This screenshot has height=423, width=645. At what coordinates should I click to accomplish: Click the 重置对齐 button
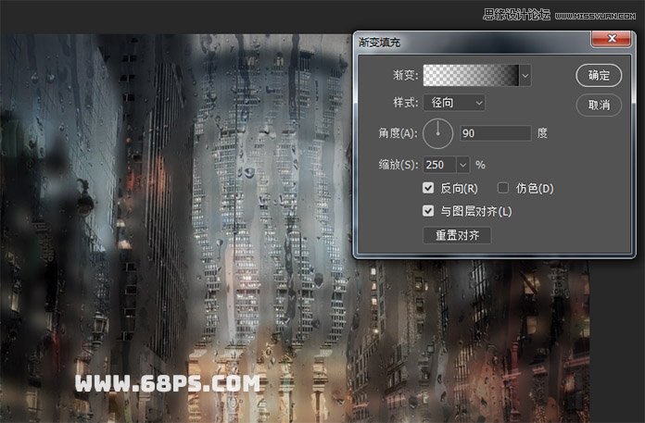[457, 235]
